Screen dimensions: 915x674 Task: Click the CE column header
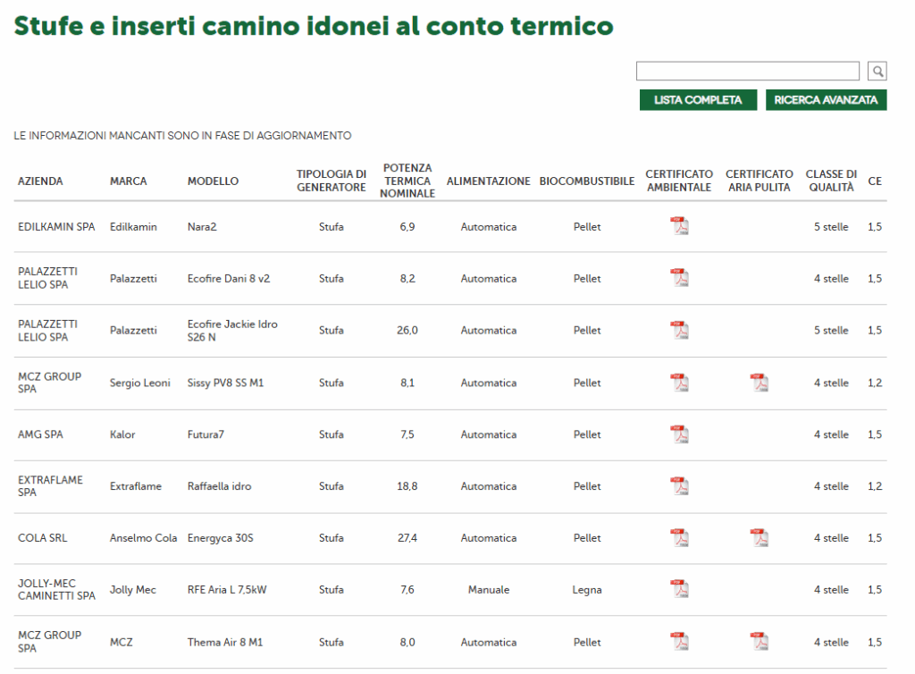pyautogui.click(x=875, y=181)
